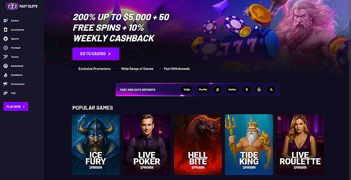
Task: Select the Live Casino card icon
Action: [x=6, y=29]
